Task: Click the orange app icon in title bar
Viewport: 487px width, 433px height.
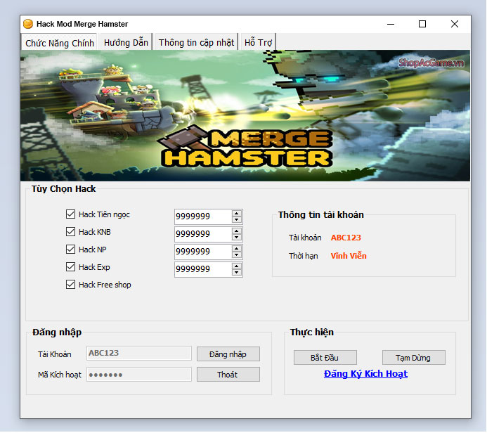Action: [28, 24]
